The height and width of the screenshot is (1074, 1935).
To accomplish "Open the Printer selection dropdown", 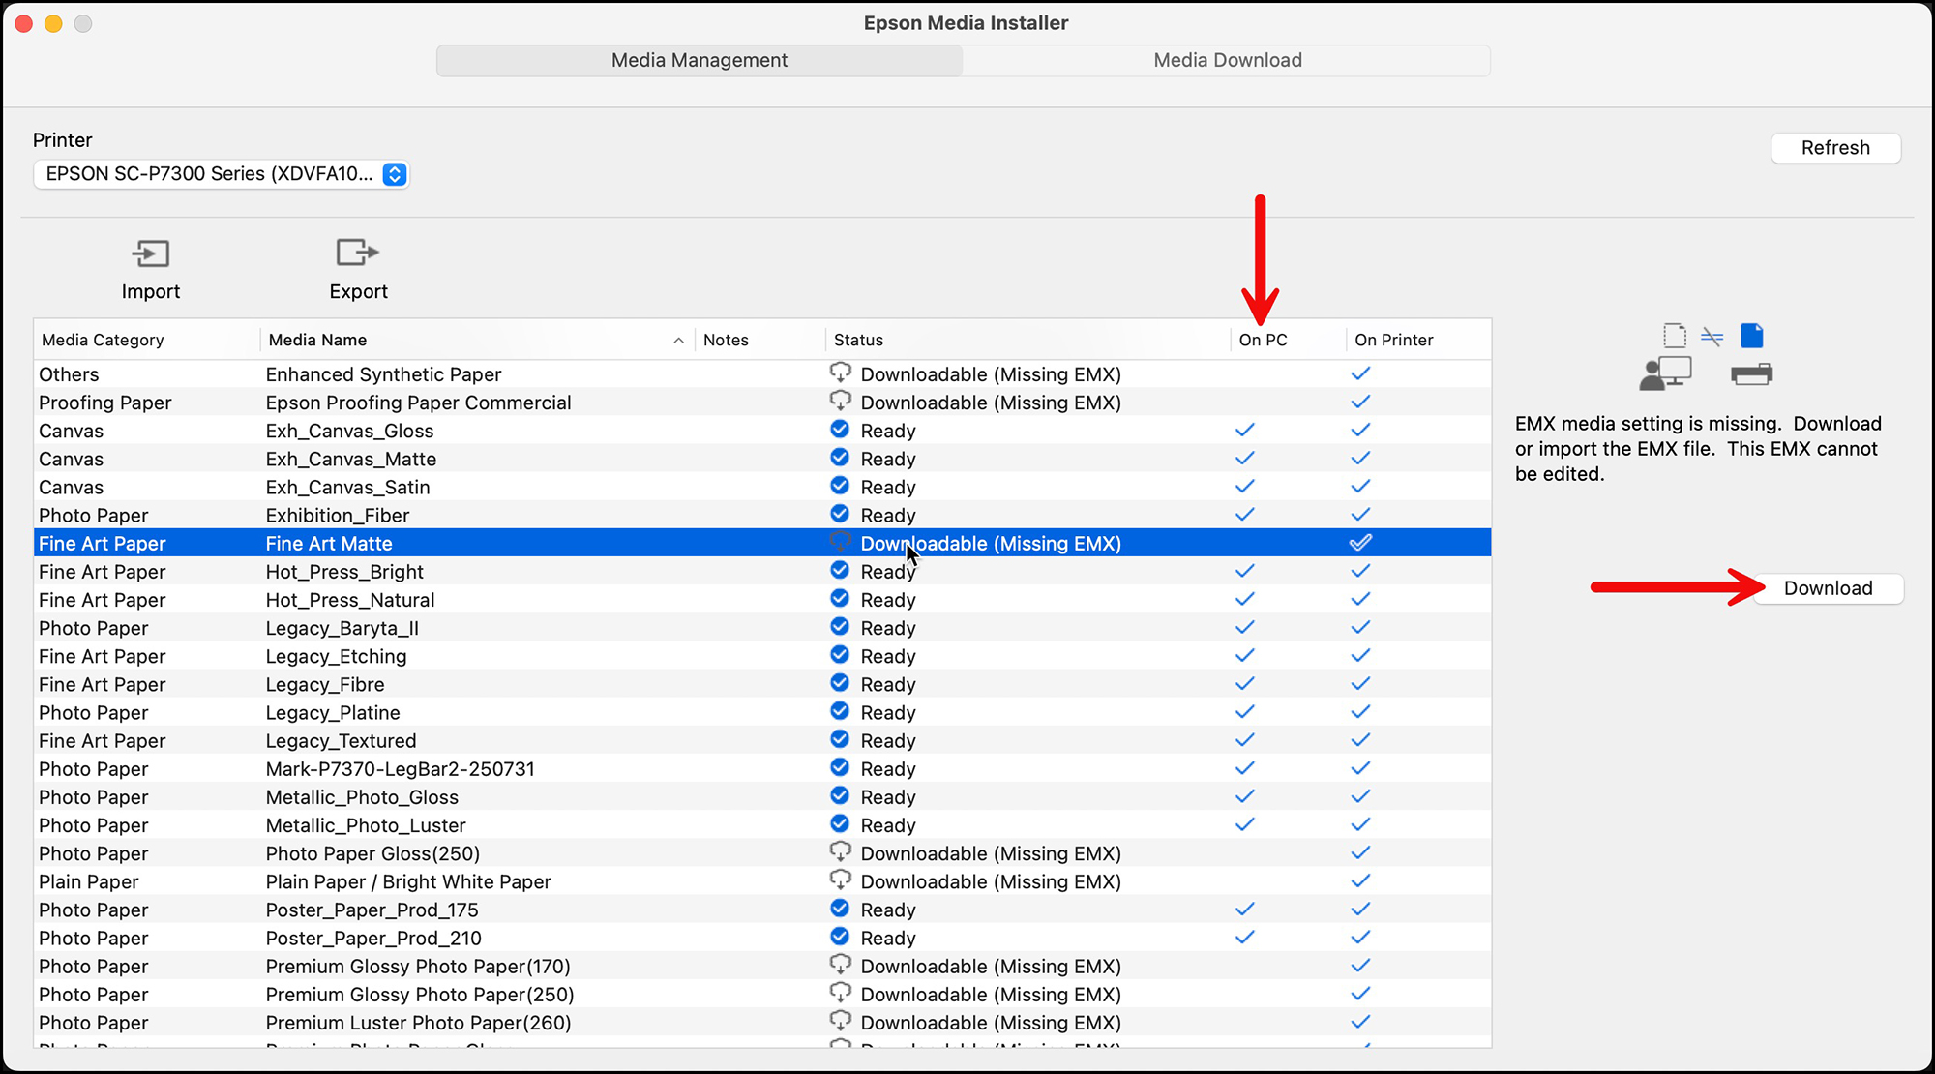I will click(222, 174).
